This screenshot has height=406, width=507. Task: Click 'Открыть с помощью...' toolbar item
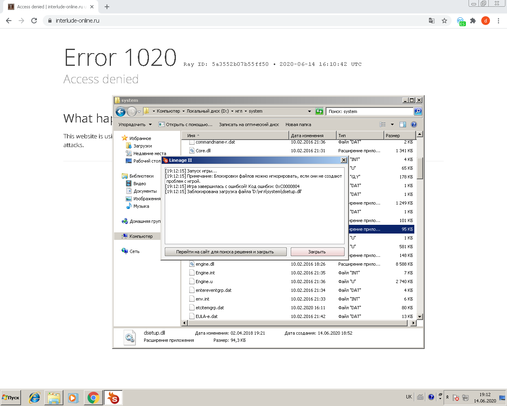[x=185, y=124]
